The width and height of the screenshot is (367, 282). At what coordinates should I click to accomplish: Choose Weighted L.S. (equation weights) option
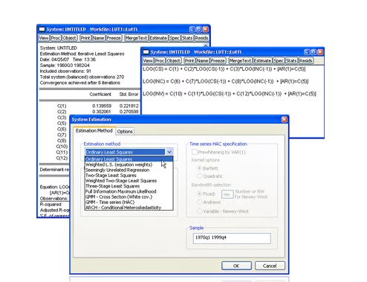[129, 164]
